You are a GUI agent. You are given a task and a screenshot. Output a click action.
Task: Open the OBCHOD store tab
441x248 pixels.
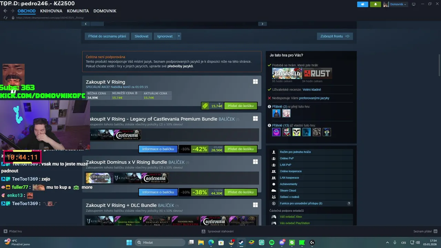coord(27,11)
